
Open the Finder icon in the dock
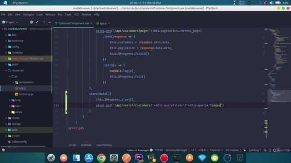click(76, 158)
